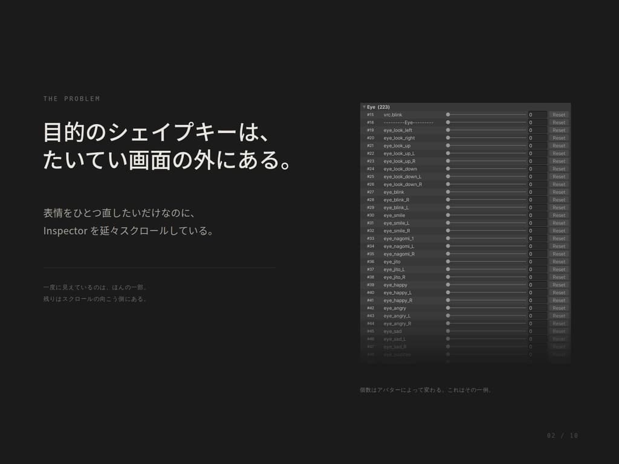This screenshot has width=619, height=464.
Task: Click the #27 index number
Action: (x=371, y=192)
